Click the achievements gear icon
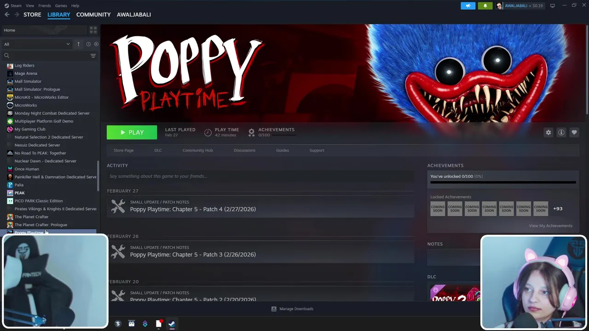Viewport: 589px width, 331px height. coord(252,132)
